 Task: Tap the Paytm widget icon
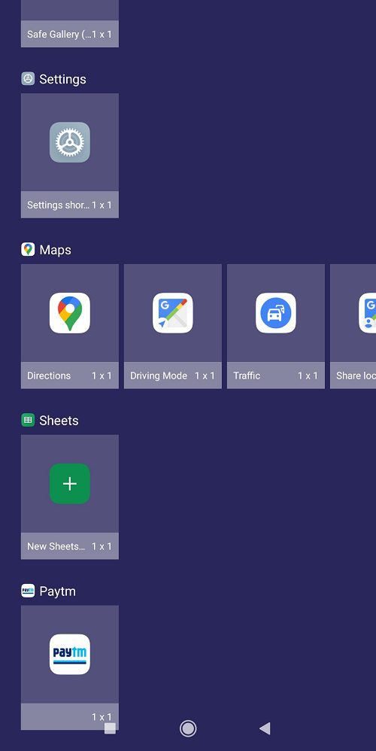[x=70, y=654]
